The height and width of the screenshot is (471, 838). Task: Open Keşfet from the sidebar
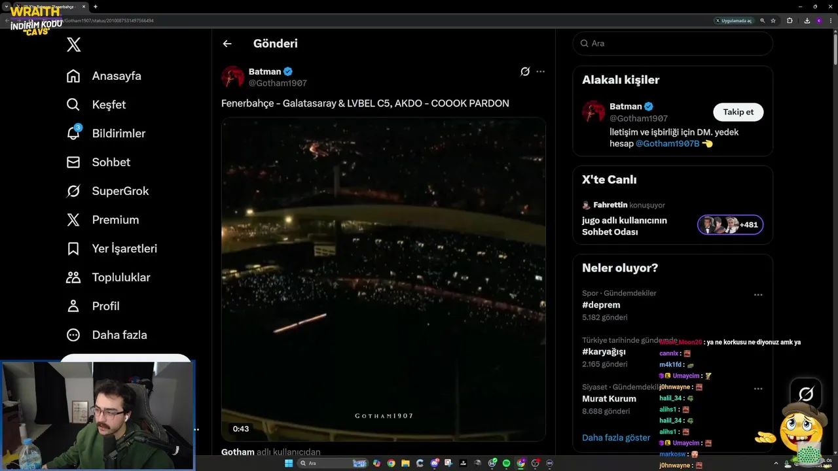click(96, 105)
